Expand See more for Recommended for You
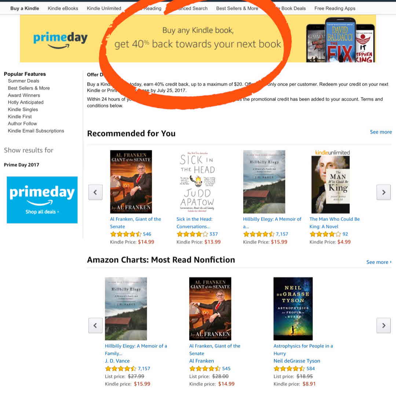This screenshot has height=396, width=396. pyautogui.click(x=381, y=132)
